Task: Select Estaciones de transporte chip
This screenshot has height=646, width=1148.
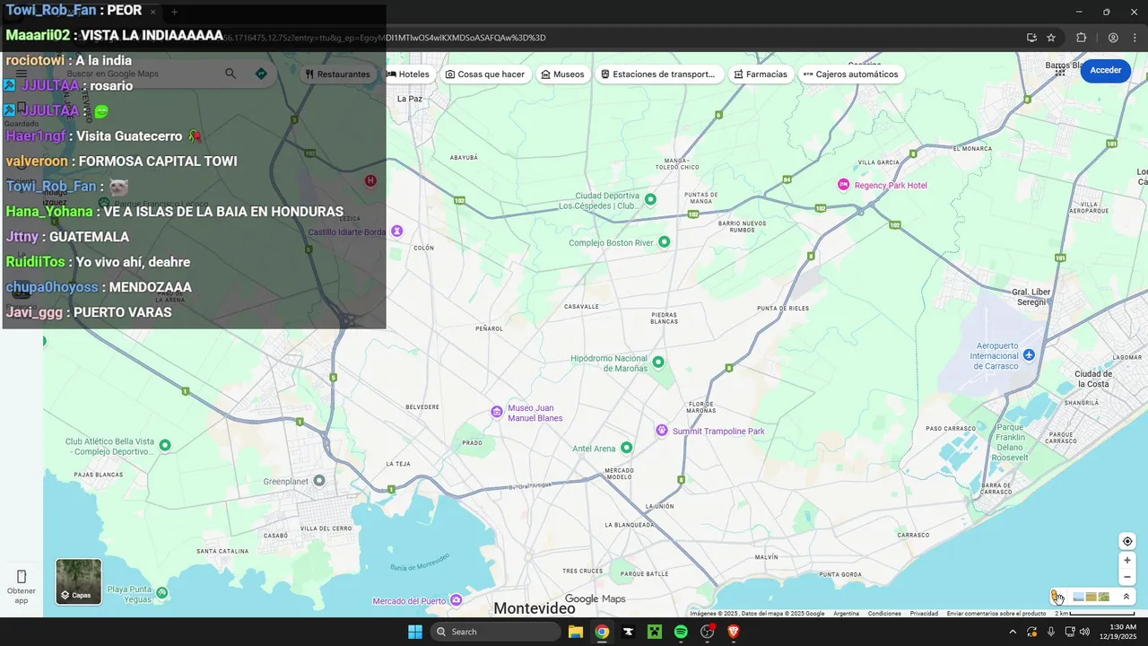Action: click(x=658, y=74)
